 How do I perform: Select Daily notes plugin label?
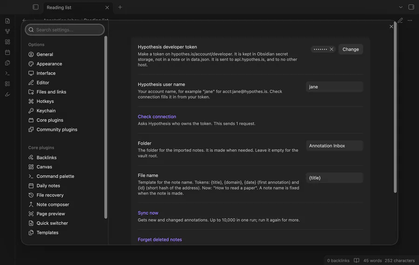tap(48, 186)
